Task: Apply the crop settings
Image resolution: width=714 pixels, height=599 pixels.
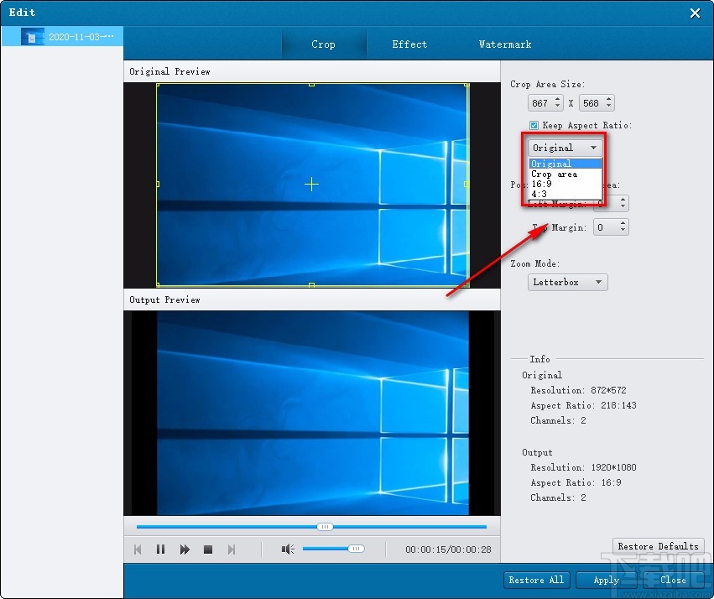Action: [x=607, y=580]
